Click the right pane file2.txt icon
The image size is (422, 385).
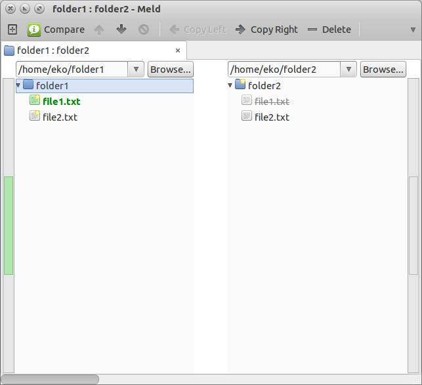pyautogui.click(x=247, y=115)
